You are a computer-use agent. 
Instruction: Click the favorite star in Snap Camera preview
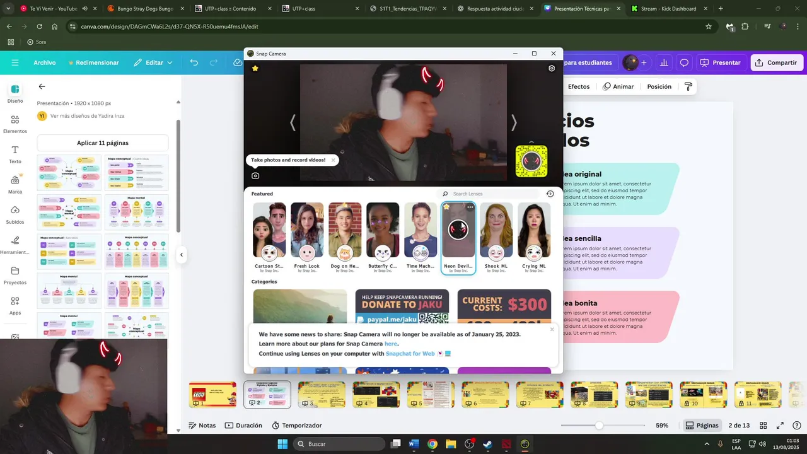click(255, 68)
